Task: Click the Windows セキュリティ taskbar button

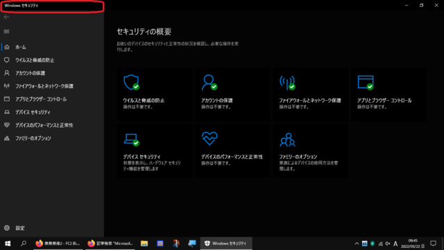Action: (226, 244)
